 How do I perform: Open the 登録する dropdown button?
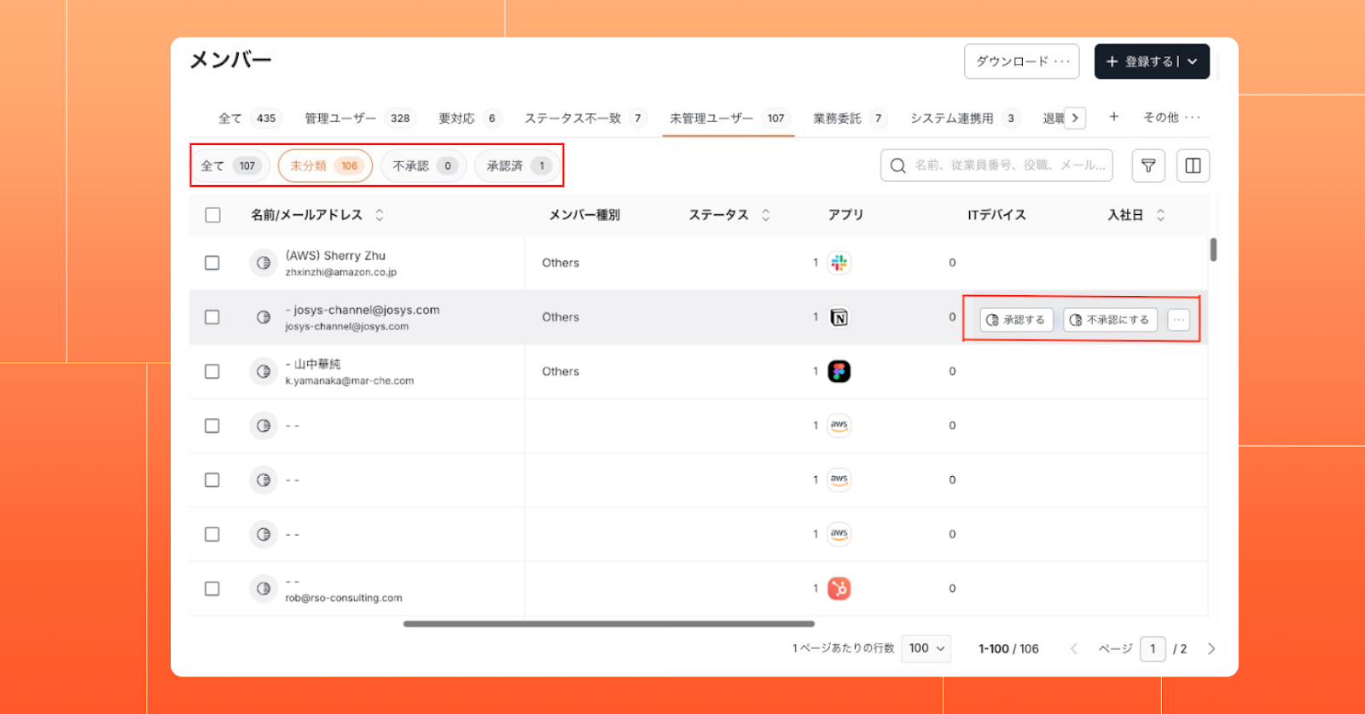pyautogui.click(x=1152, y=61)
